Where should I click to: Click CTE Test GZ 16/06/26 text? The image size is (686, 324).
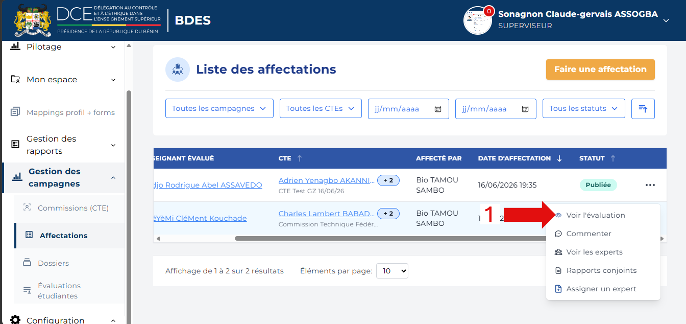click(311, 191)
